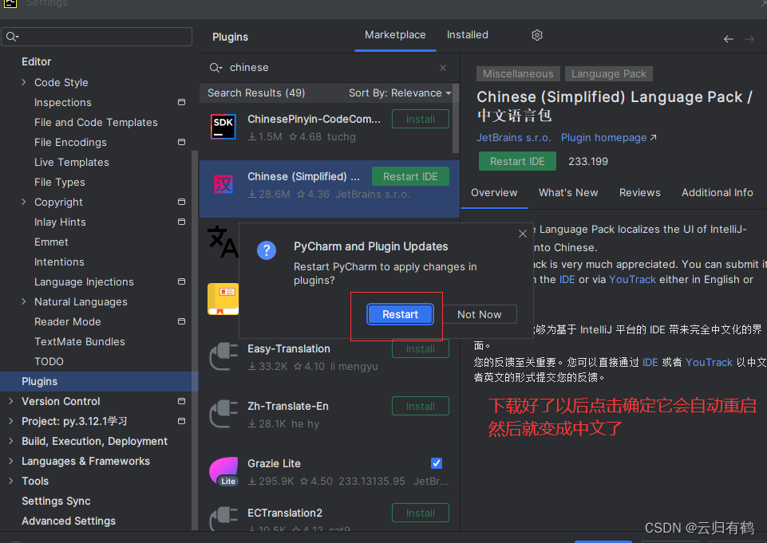Click the Copyright project-level settings icon

(x=181, y=202)
